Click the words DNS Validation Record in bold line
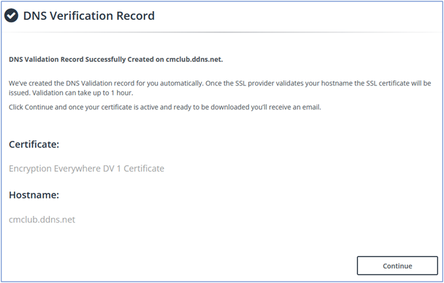Viewport: 444px width, 283px height. [x=49, y=58]
